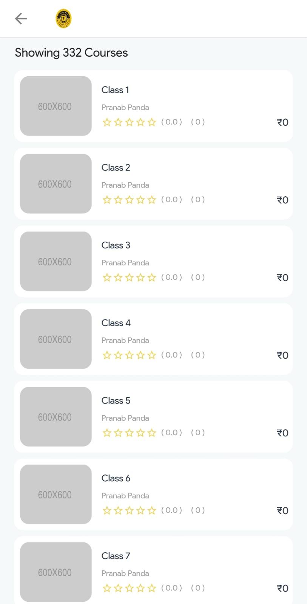Open the Class 1 course title
Image resolution: width=307 pixels, height=604 pixels.
point(115,90)
